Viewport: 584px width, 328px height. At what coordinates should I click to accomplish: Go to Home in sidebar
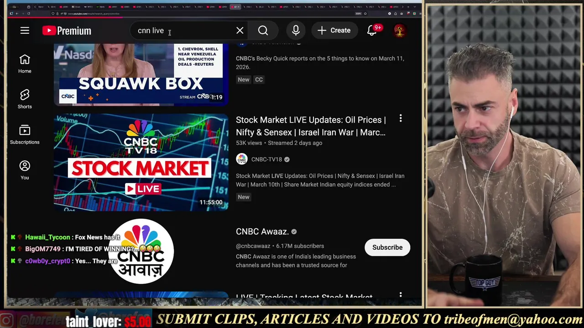(25, 64)
